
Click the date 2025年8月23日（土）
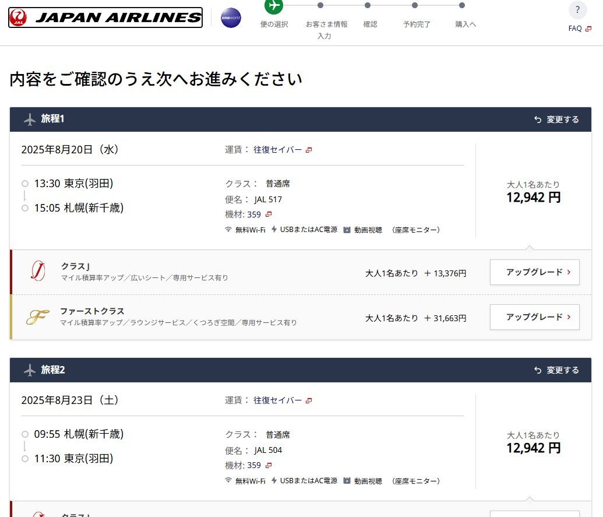click(69, 400)
